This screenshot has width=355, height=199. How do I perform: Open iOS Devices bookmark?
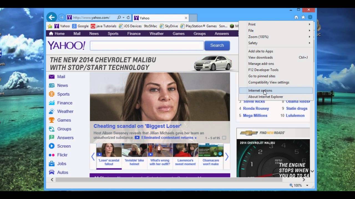point(130,26)
